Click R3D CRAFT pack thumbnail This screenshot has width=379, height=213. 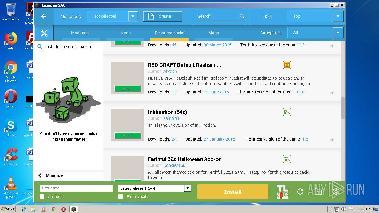coord(128,78)
